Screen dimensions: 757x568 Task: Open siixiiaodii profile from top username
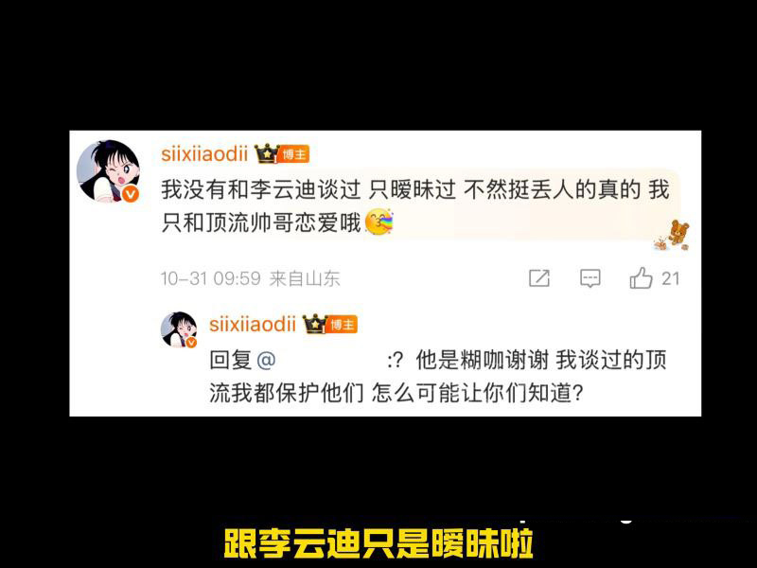click(204, 154)
